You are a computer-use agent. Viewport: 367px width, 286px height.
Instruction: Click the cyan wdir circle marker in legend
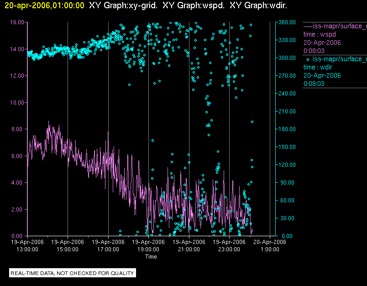click(x=308, y=59)
